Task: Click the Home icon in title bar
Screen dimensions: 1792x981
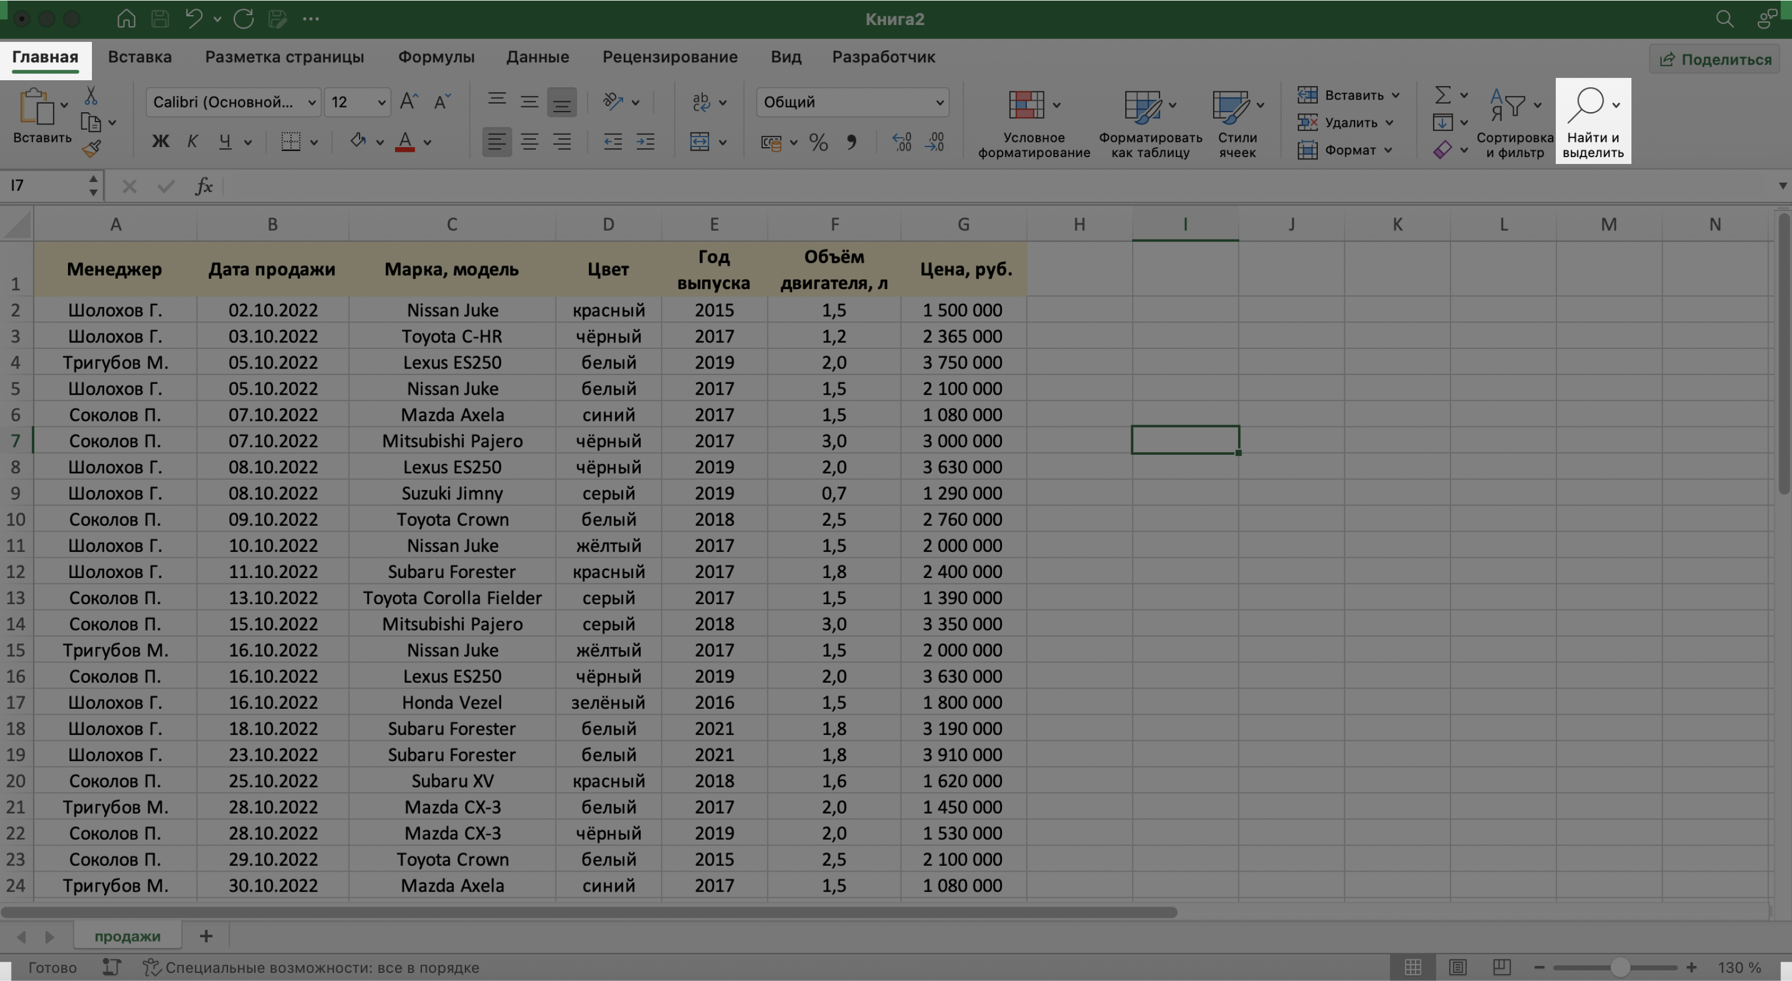Action: coord(126,19)
